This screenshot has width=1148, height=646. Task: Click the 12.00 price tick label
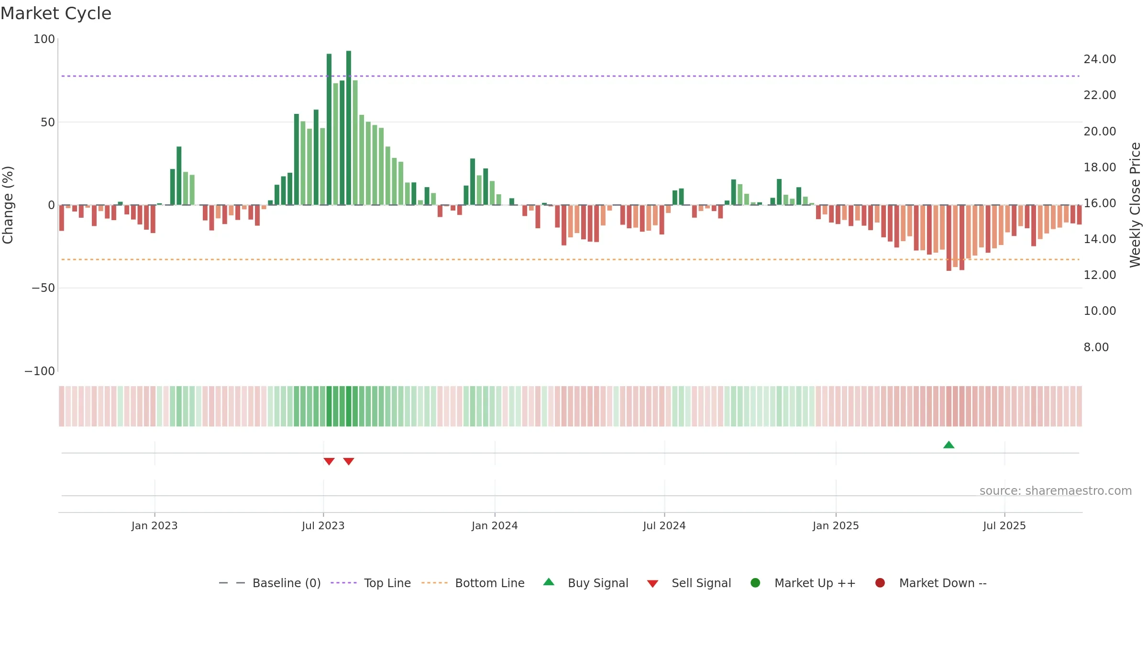tap(1100, 275)
